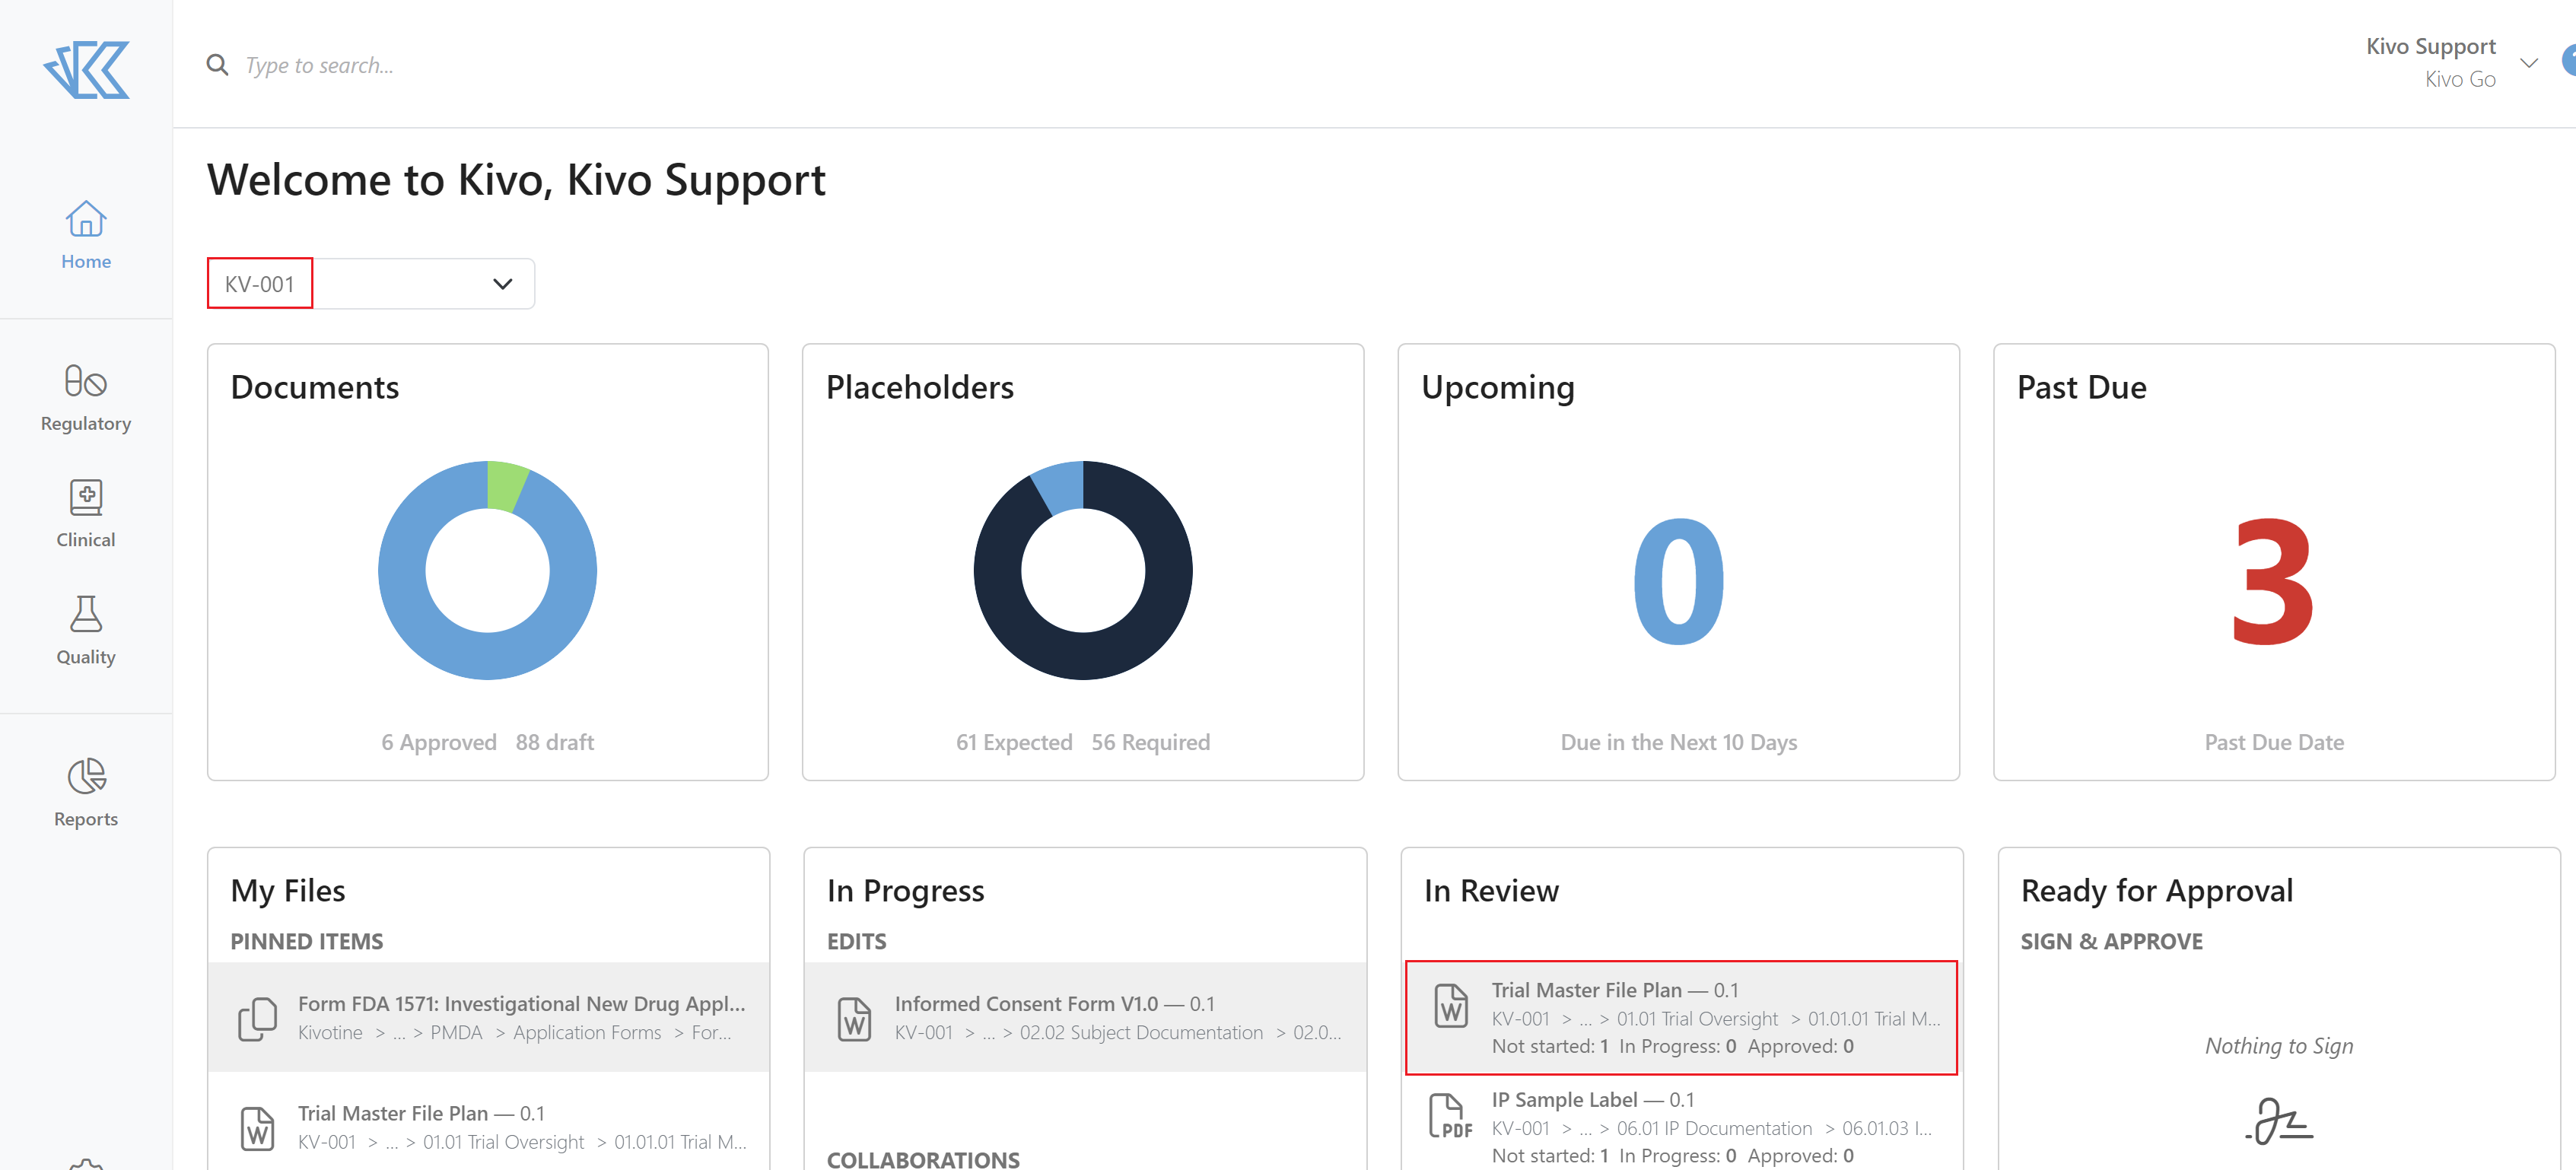Click the '61 Expected' label
The height and width of the screenshot is (1170, 2576).
(x=1014, y=742)
